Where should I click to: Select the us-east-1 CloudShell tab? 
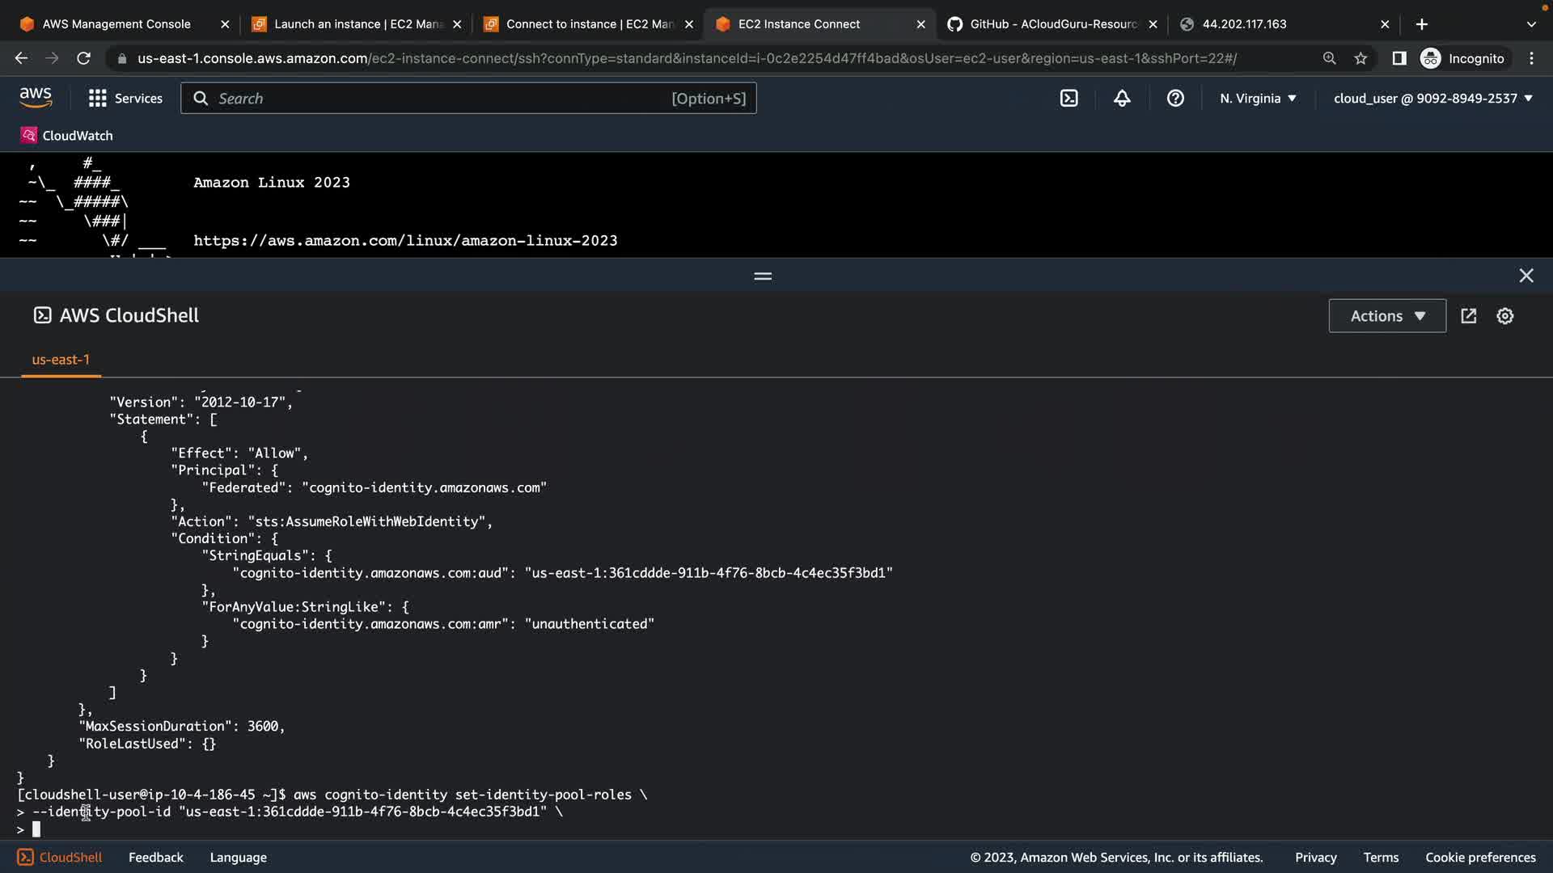point(61,360)
